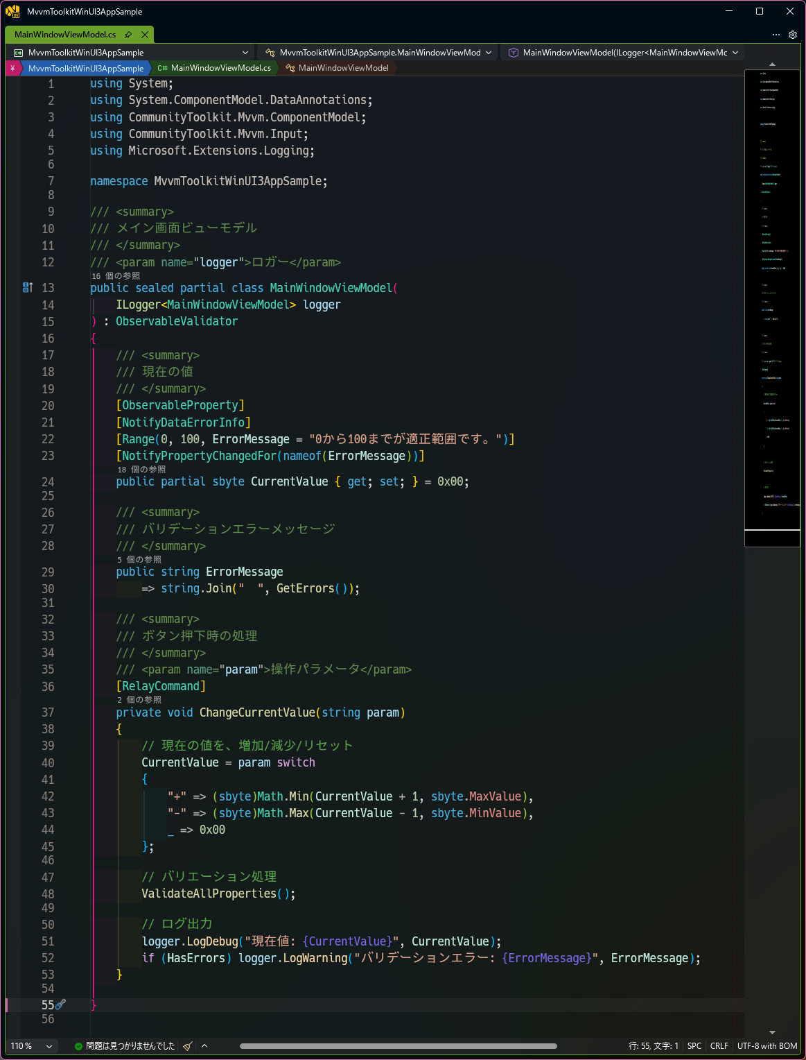Screen dimensions: 806x1060
Task: Click the inheritance margin icon on line 13
Action: pos(28,287)
